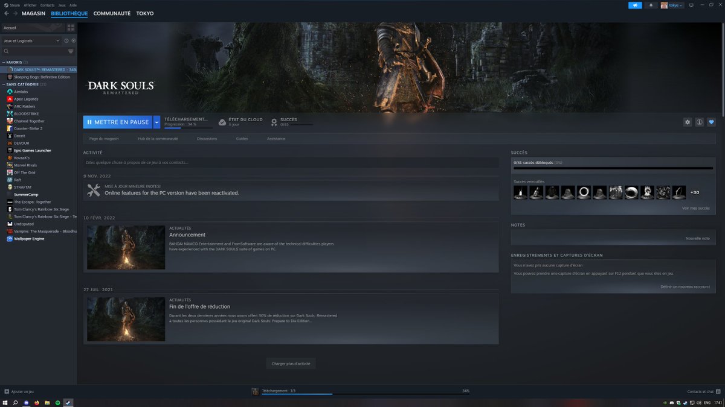Screen dimensions: 725x407
Task: Click Charger plus d'activité button
Action: click(291, 364)
